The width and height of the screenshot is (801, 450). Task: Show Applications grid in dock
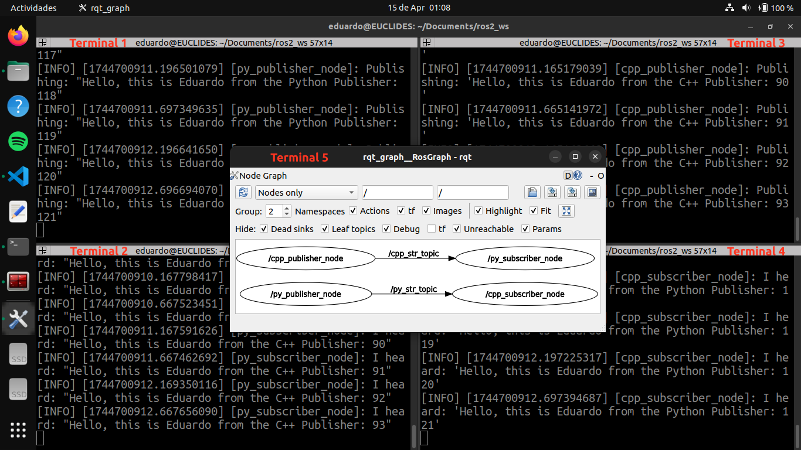18,430
